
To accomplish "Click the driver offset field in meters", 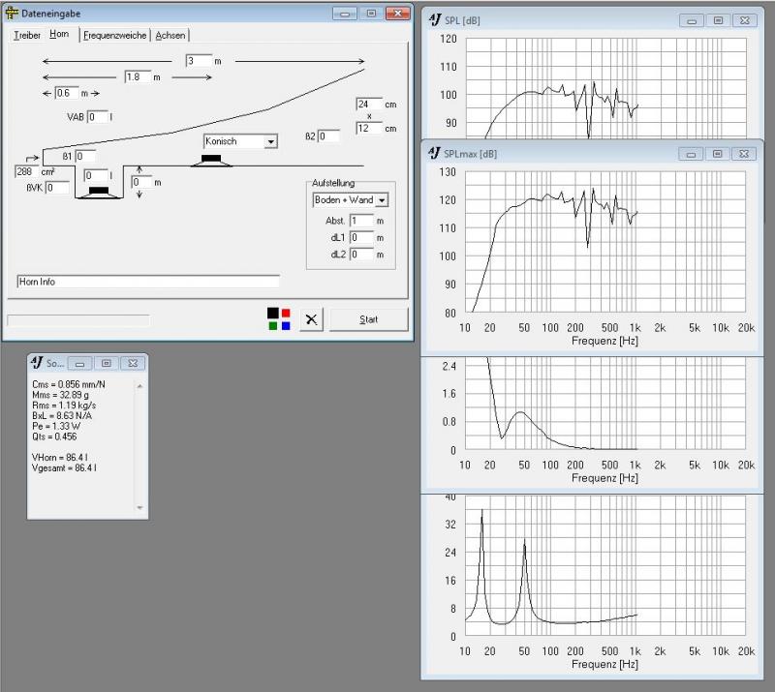I will point(141,182).
